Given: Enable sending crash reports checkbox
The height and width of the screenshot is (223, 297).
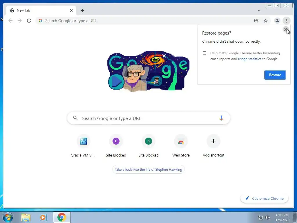Looking at the screenshot, I should pyautogui.click(x=204, y=53).
